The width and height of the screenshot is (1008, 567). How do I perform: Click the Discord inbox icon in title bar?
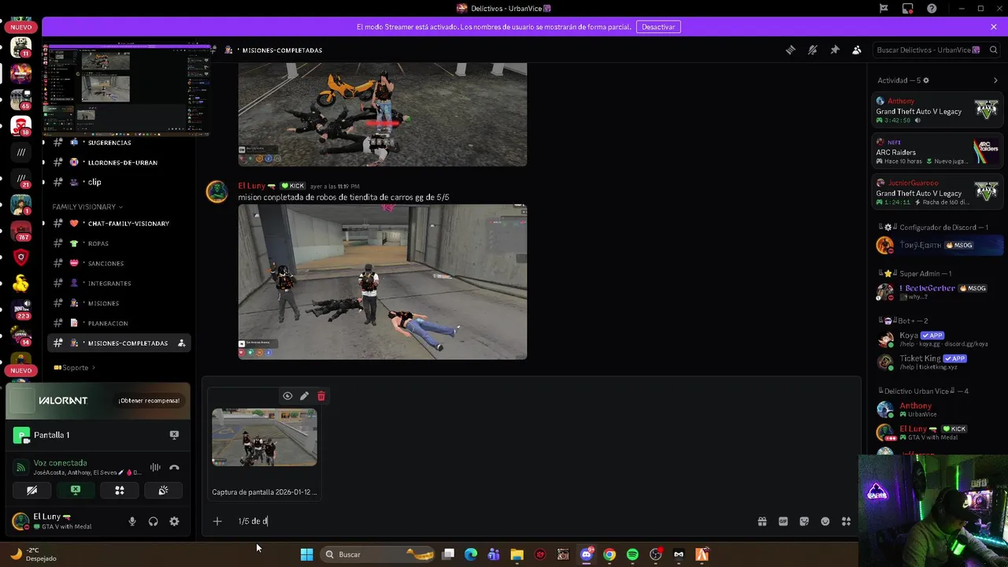908,9
